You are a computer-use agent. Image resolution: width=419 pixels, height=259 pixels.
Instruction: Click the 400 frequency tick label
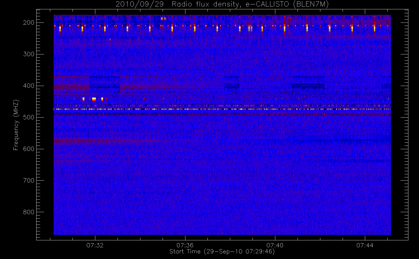(28, 86)
